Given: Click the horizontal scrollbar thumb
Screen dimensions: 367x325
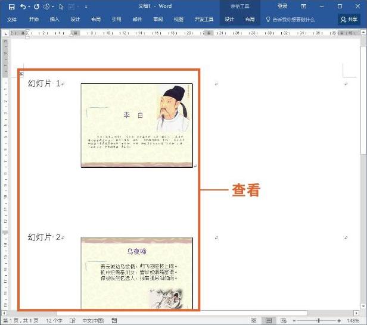Looking at the screenshot, I should tap(182, 313).
